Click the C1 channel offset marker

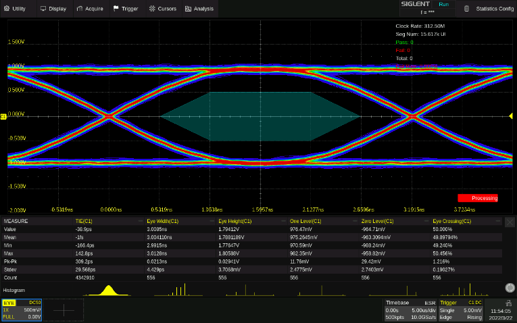click(x=3, y=117)
